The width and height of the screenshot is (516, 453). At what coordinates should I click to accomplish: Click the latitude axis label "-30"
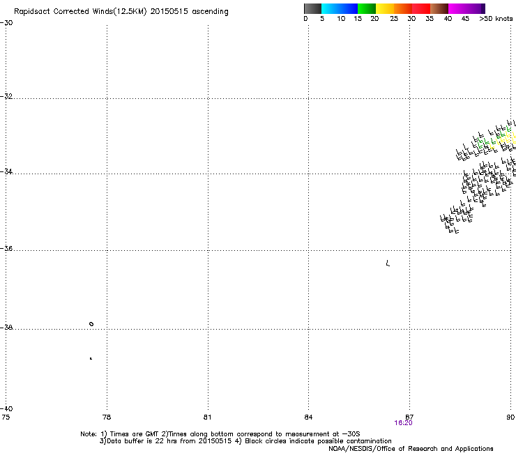pyautogui.click(x=6, y=23)
